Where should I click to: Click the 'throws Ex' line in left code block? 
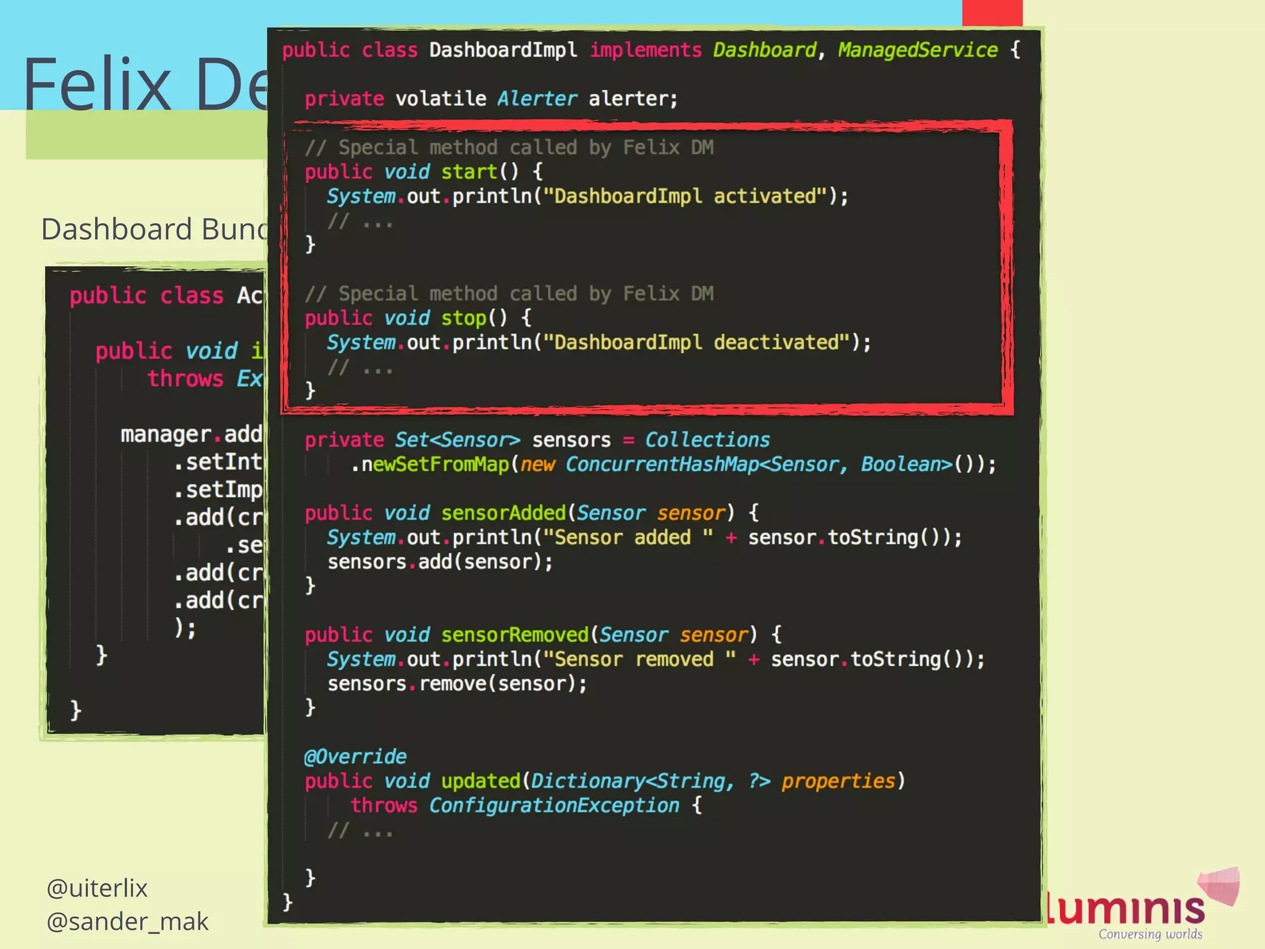point(206,379)
